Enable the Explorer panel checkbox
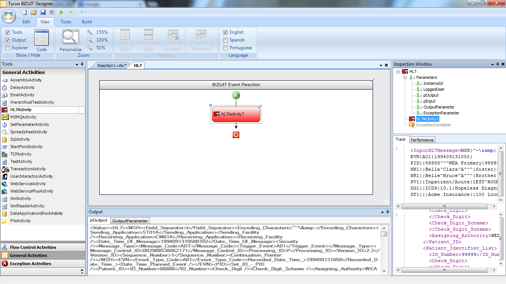 [x=7, y=48]
